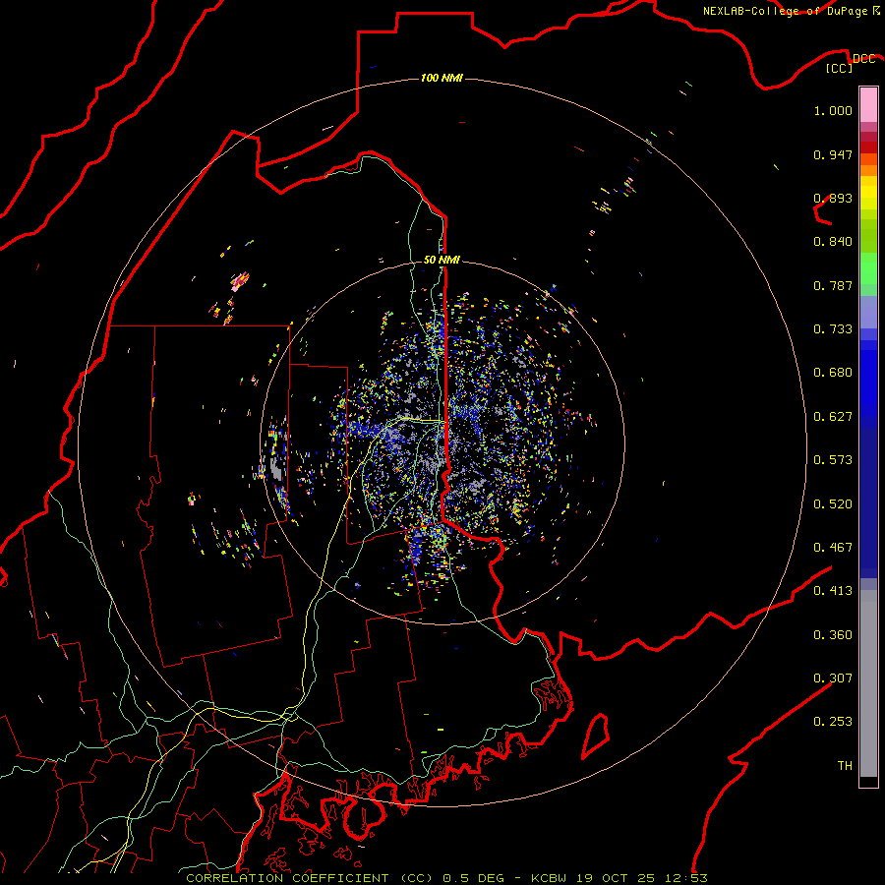Pick the lavender color band beside 0.733
The width and height of the screenshot is (885, 885).
pos(868,313)
